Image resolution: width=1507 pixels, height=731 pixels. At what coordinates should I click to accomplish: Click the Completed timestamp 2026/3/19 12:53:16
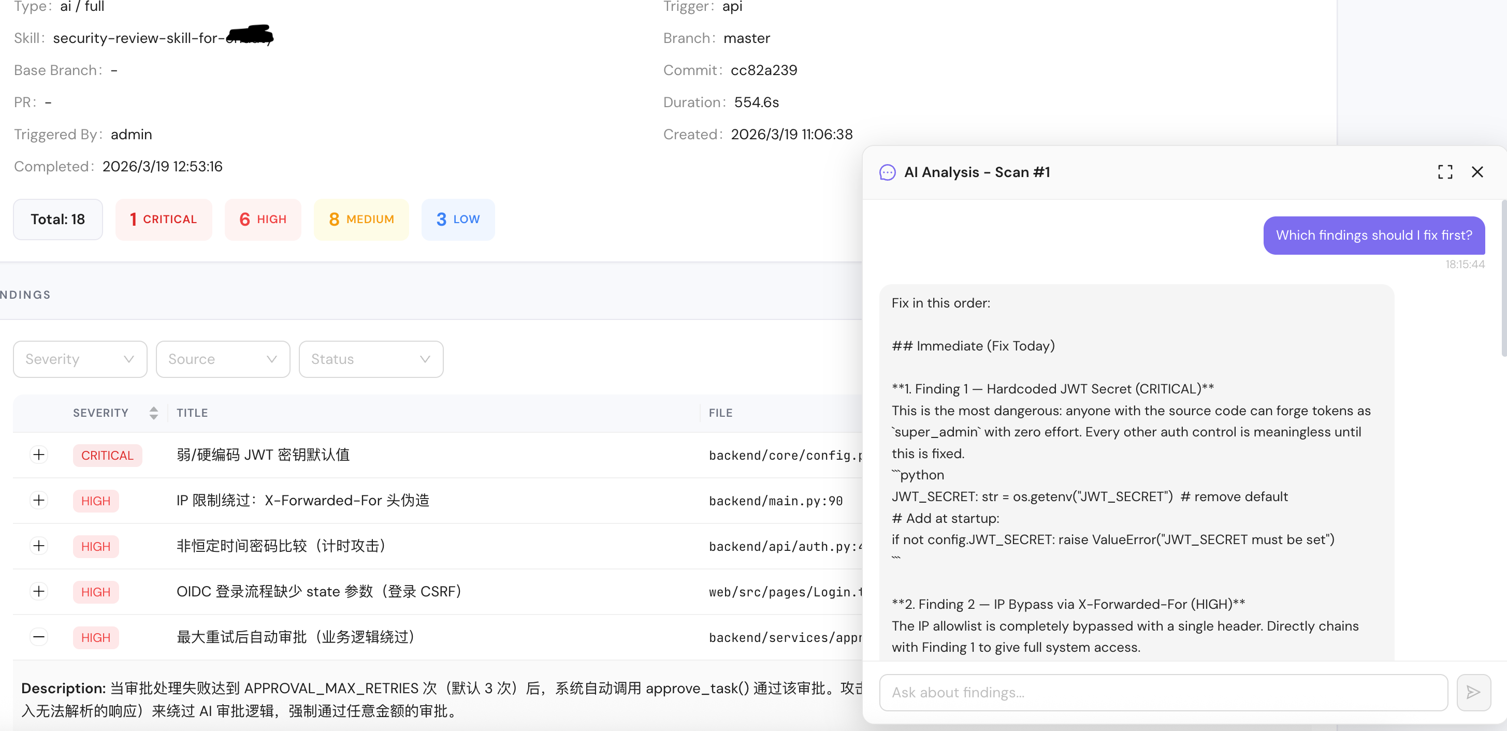coord(163,167)
